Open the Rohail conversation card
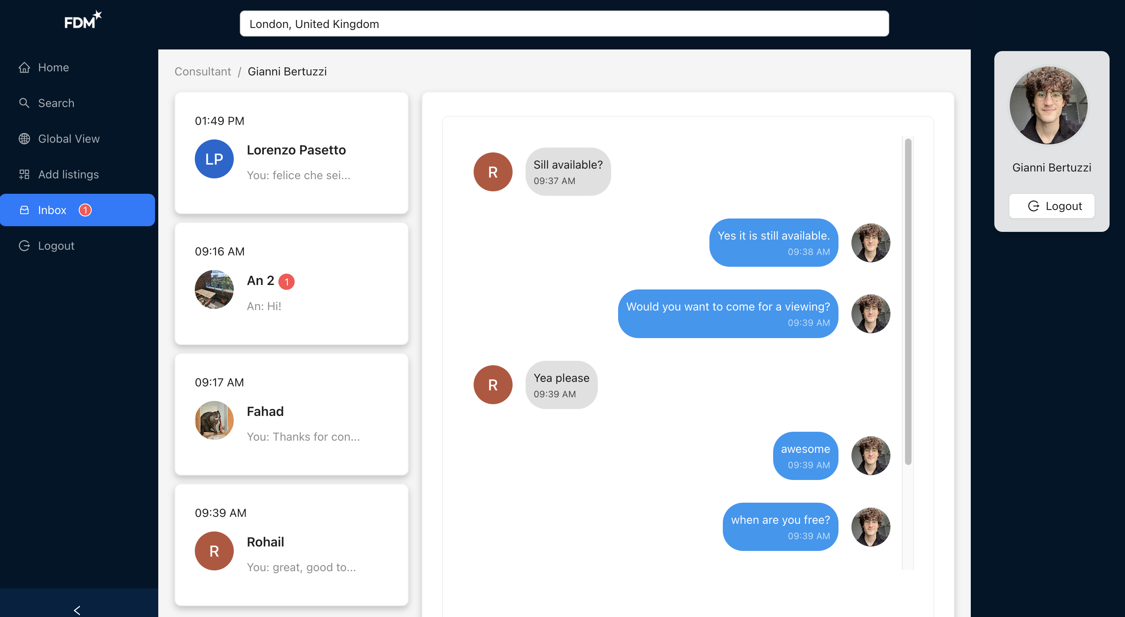 coord(291,545)
